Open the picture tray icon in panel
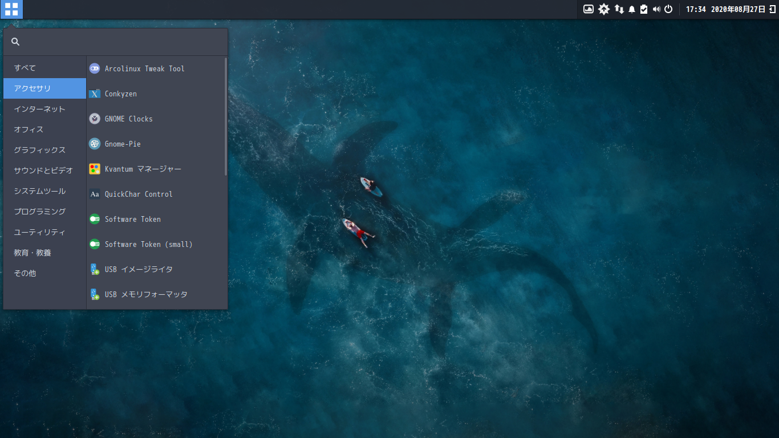 (589, 9)
